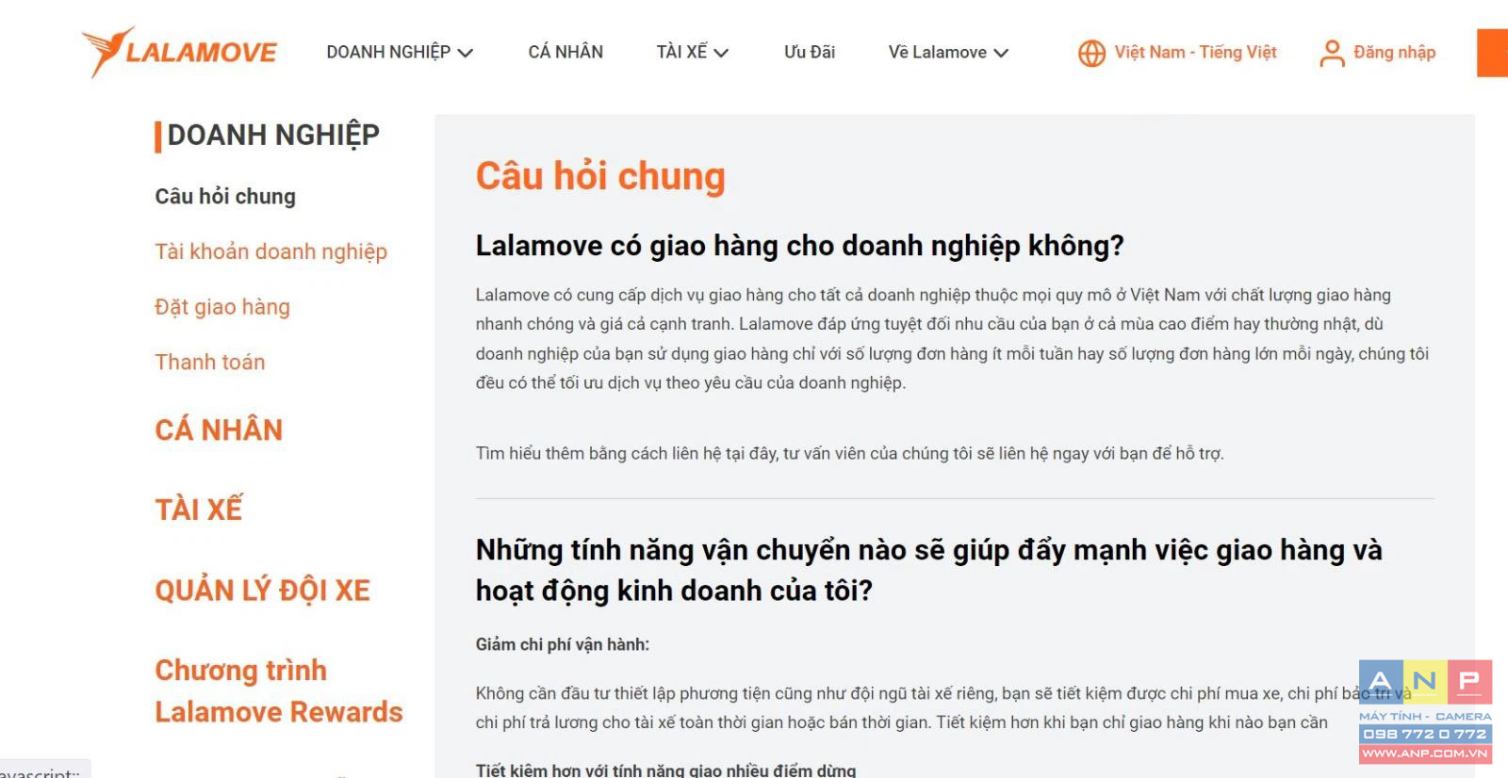Click the orange button at top right edge

[1493, 53]
